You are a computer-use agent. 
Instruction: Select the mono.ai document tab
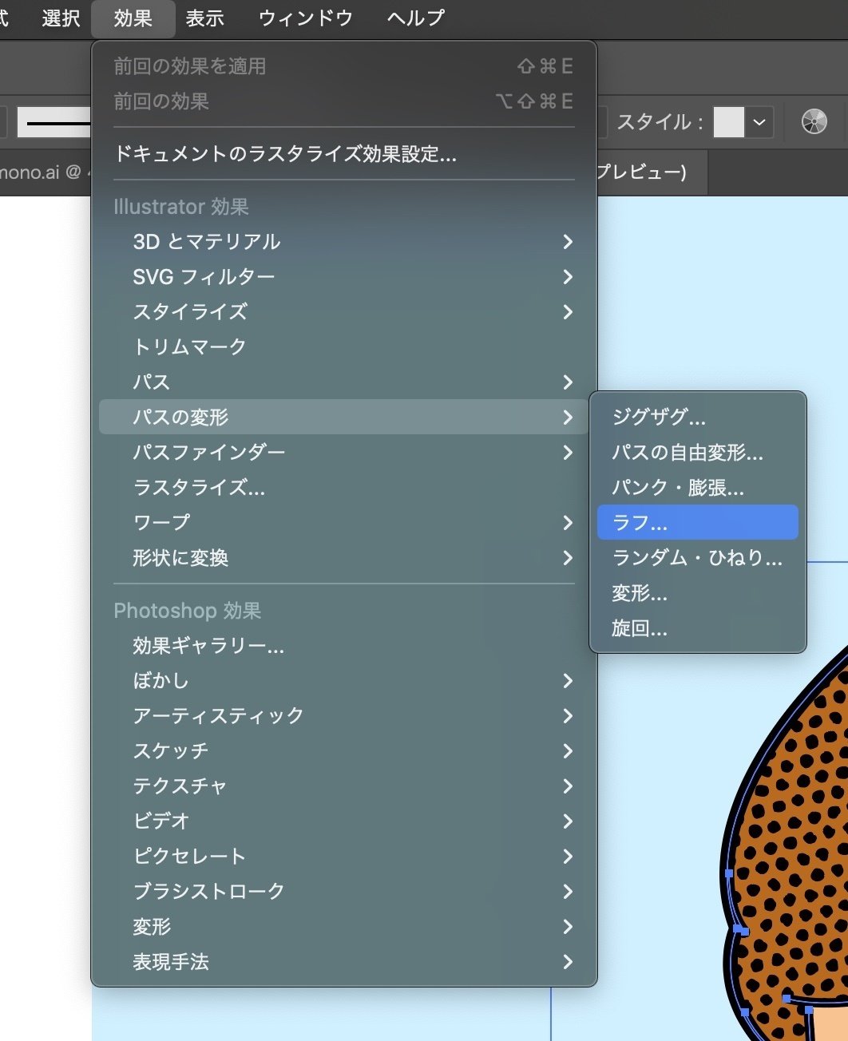(44, 172)
